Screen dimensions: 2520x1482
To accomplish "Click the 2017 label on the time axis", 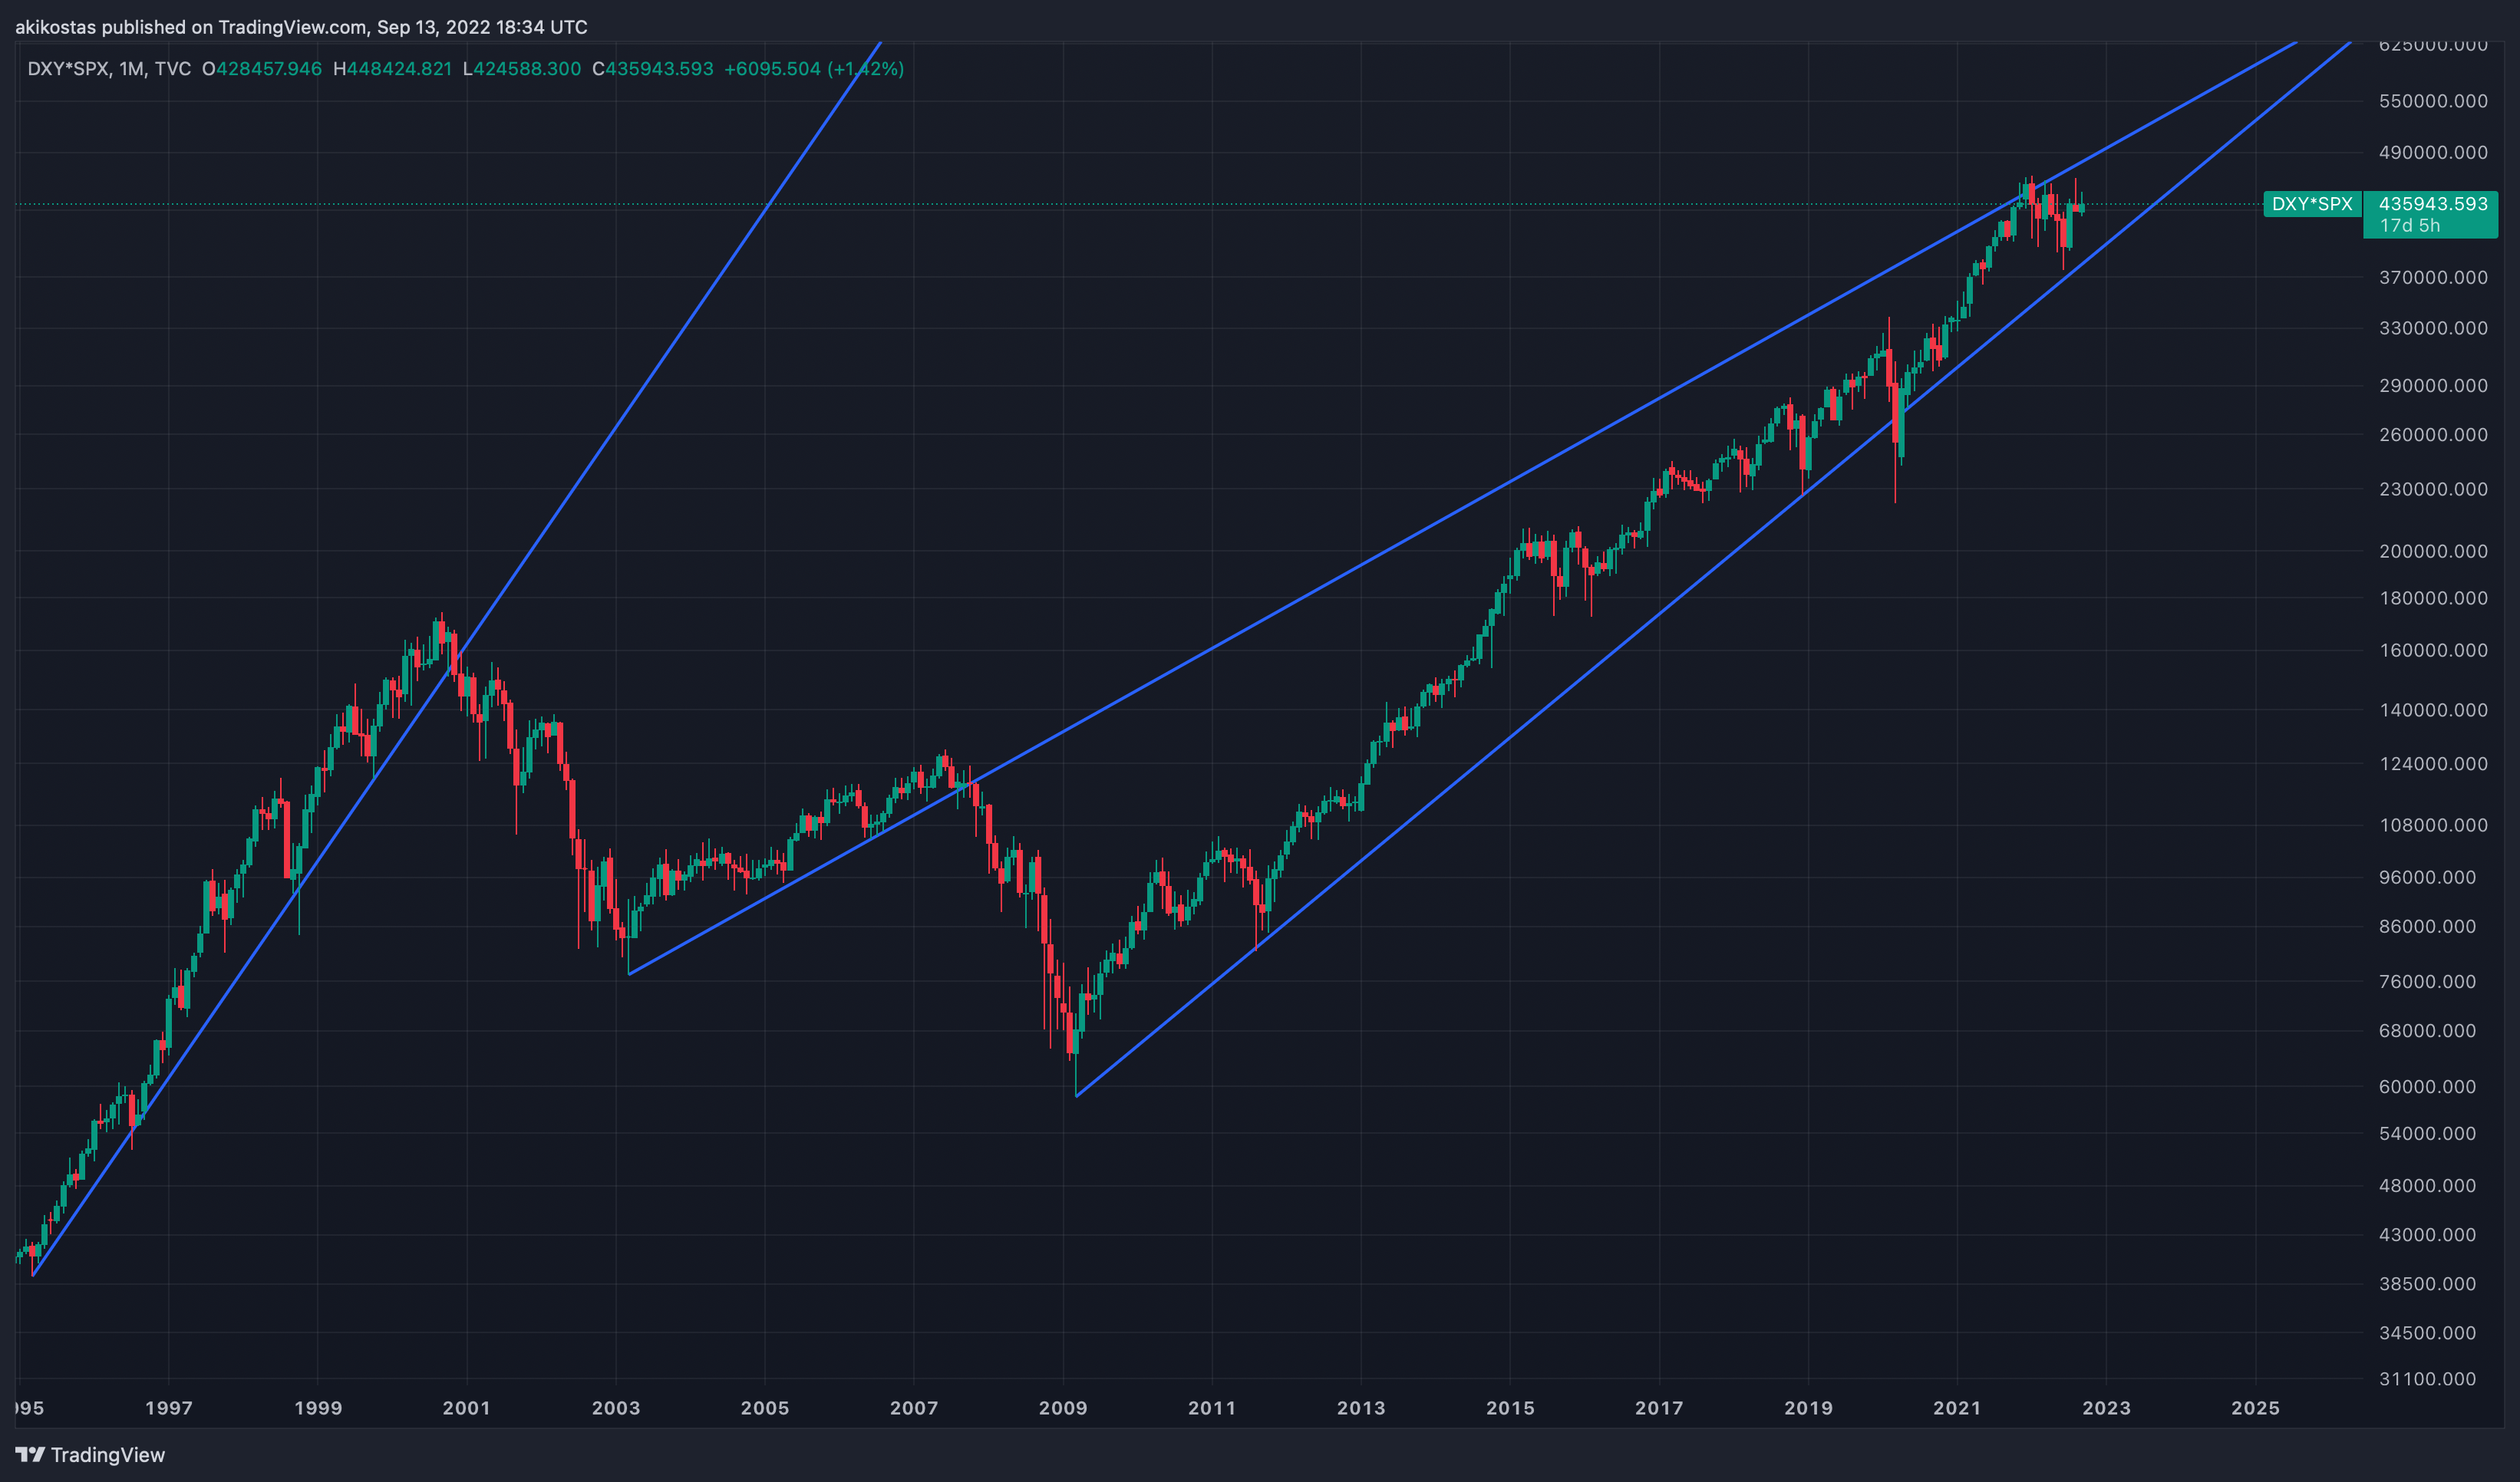I will click(x=1659, y=1408).
